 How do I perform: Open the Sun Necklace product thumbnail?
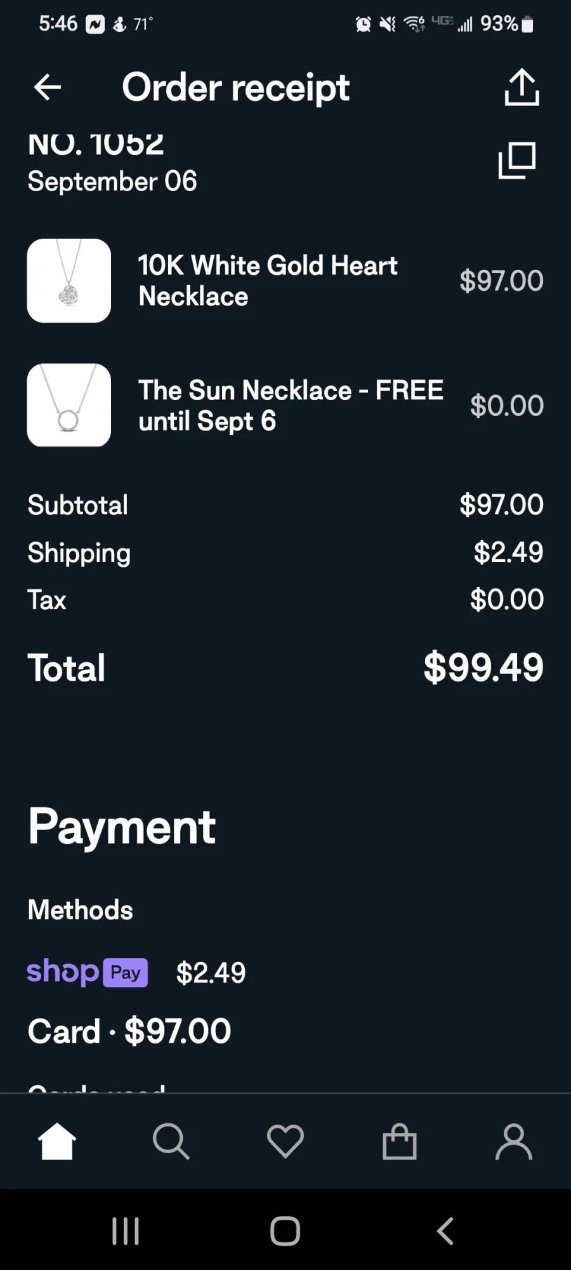click(x=69, y=405)
